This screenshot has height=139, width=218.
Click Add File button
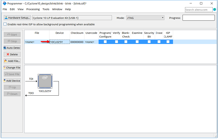pos(12,61)
